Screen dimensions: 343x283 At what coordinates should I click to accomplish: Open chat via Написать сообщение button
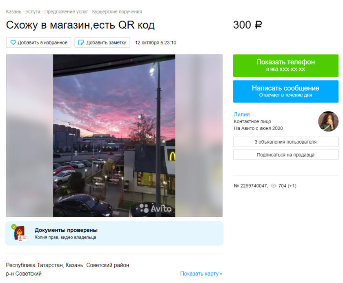pyautogui.click(x=286, y=91)
